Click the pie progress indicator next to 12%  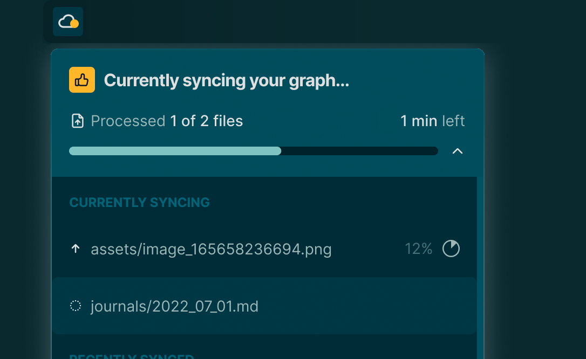(451, 248)
